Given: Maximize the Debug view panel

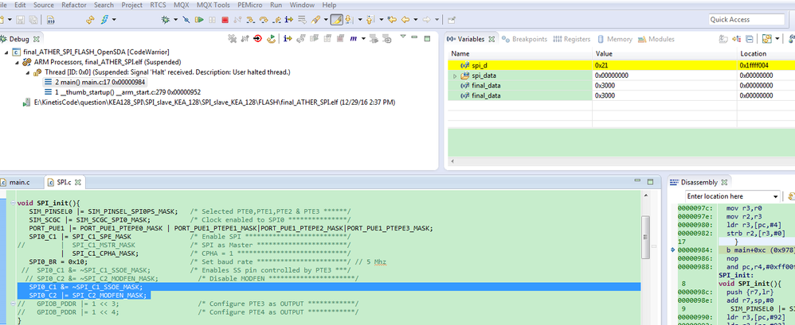Looking at the screenshot, I should 428,38.
